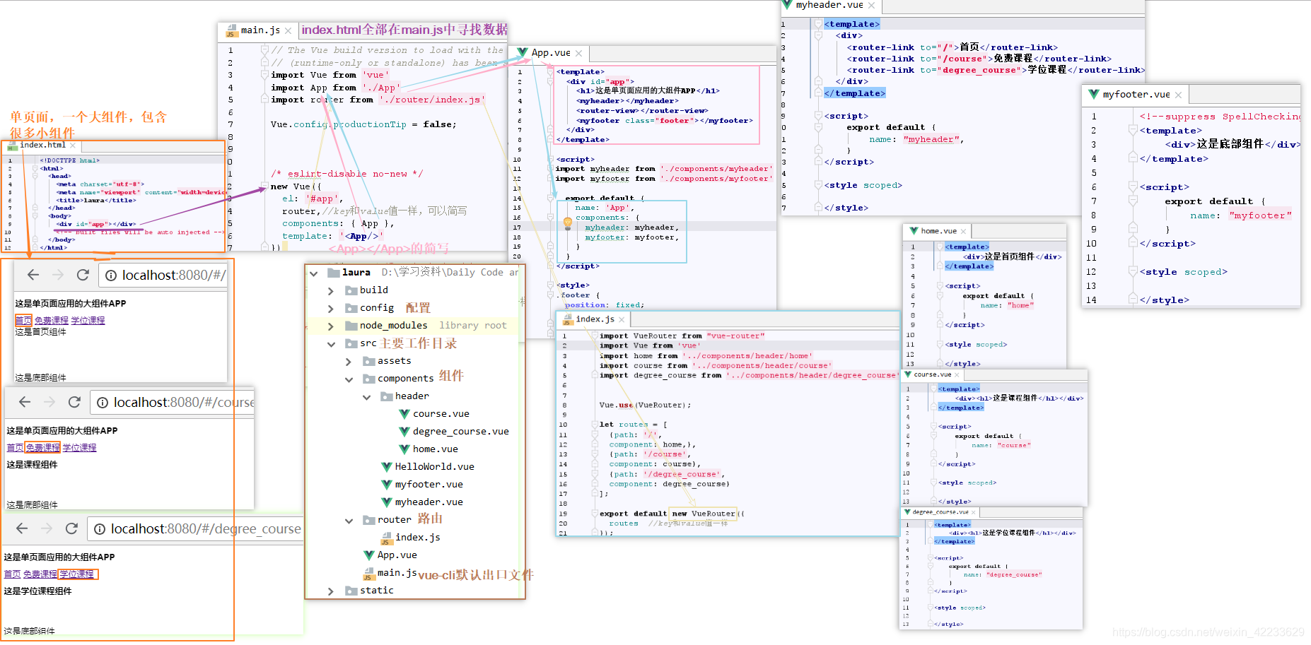Click the JS icon of router index.js in tree
The width and height of the screenshot is (1311, 645).
[386, 538]
